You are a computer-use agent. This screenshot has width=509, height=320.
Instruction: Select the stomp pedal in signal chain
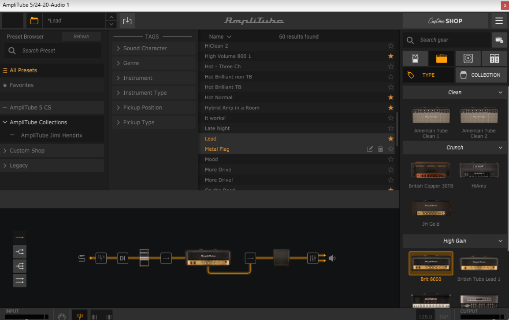(x=144, y=258)
